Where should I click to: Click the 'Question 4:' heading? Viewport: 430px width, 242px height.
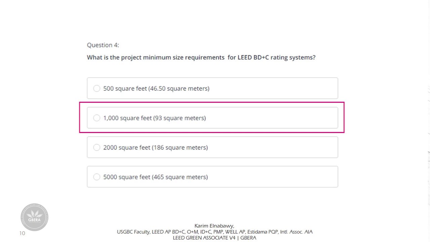pyautogui.click(x=103, y=45)
